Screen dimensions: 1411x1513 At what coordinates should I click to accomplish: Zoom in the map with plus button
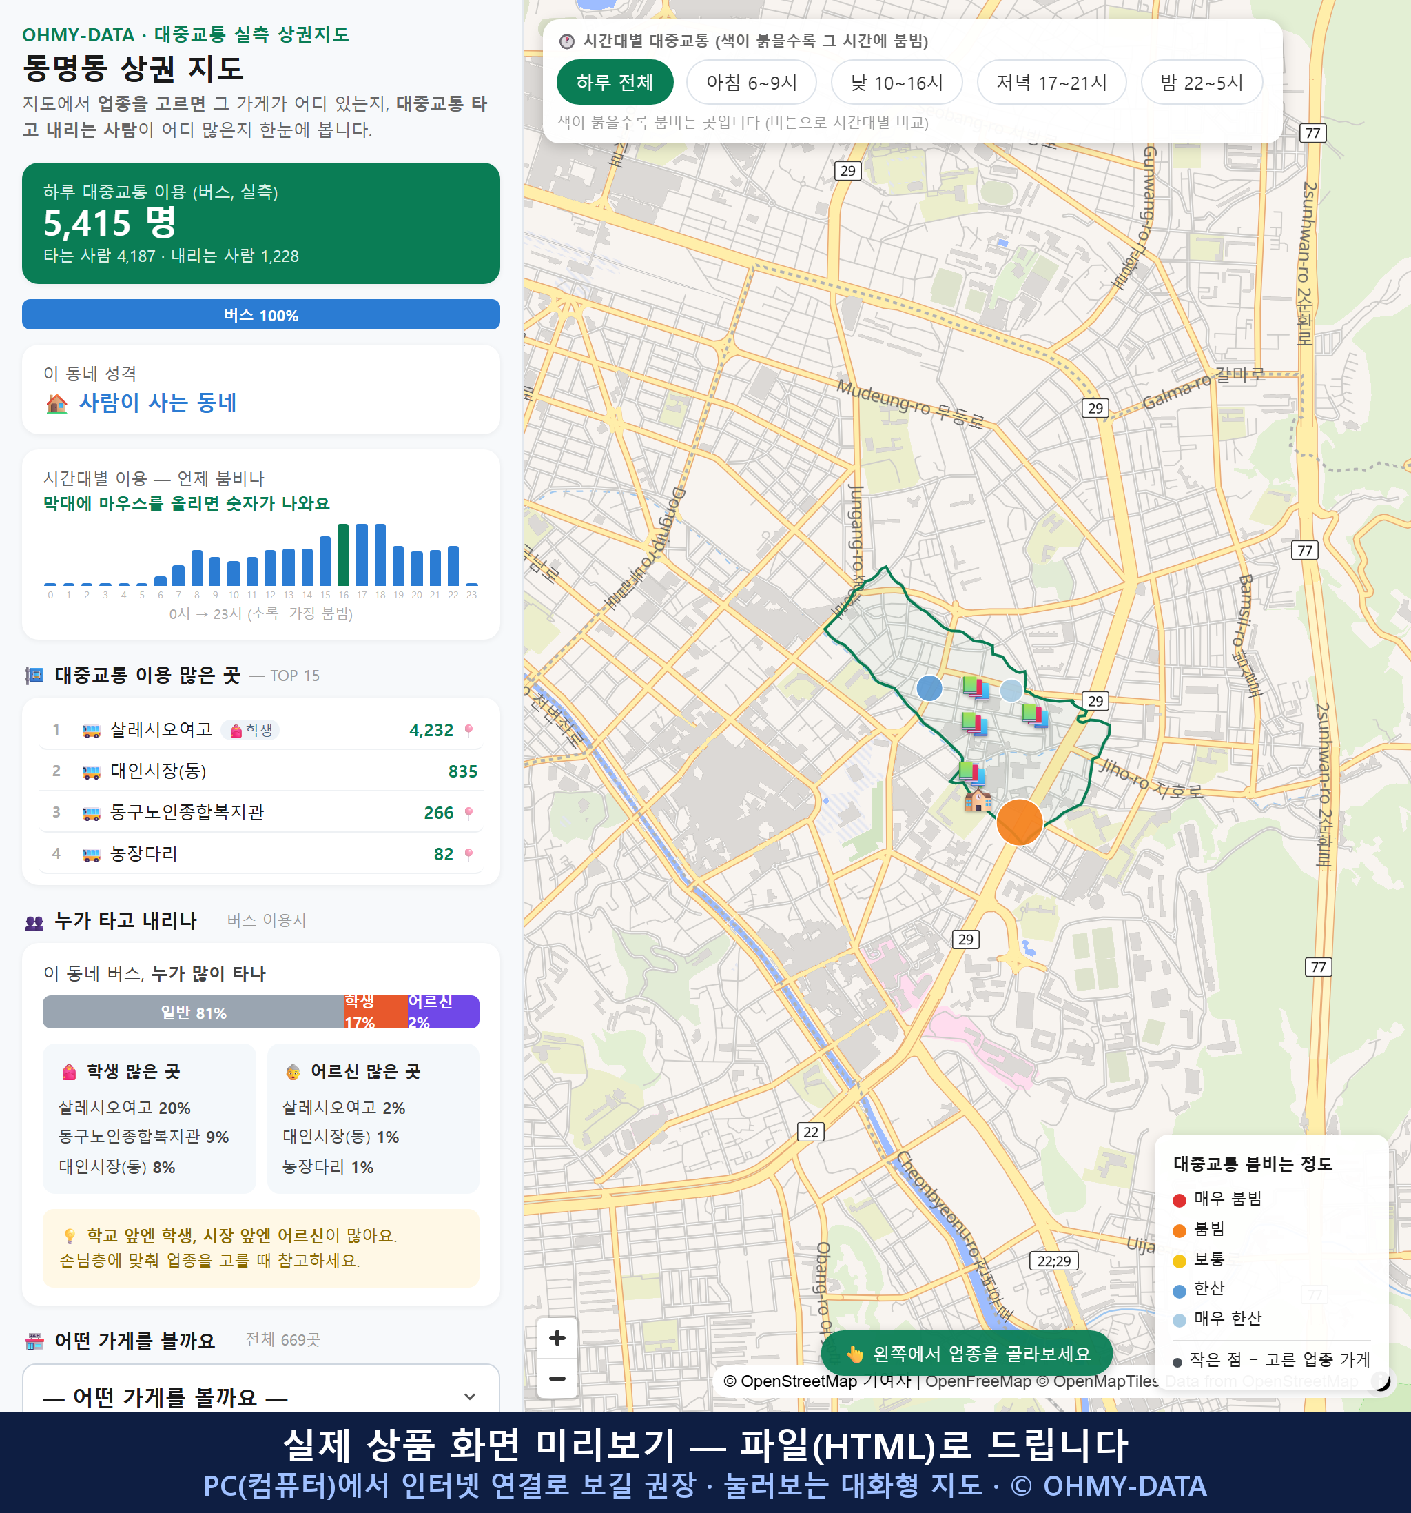point(557,1337)
